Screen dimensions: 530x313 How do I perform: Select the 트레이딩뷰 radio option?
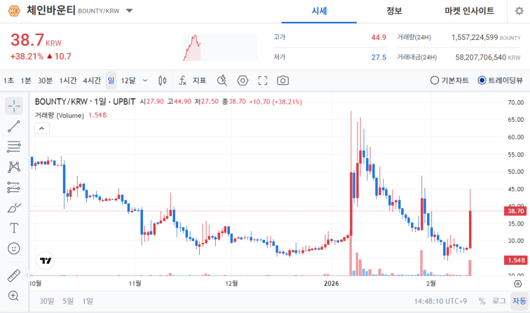pos(500,81)
